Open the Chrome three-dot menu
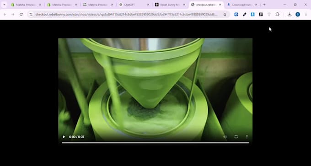 click(306, 14)
